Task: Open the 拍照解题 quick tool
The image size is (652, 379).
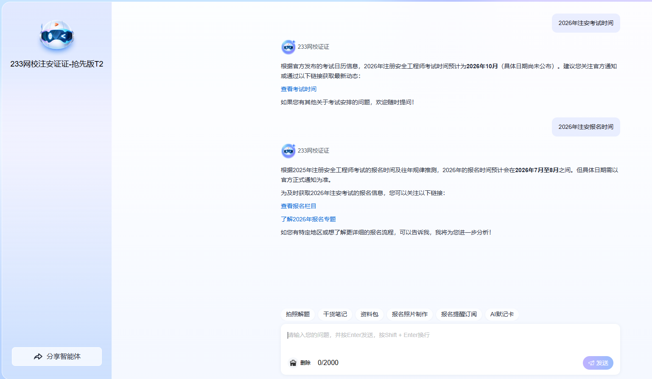Action: click(x=298, y=314)
